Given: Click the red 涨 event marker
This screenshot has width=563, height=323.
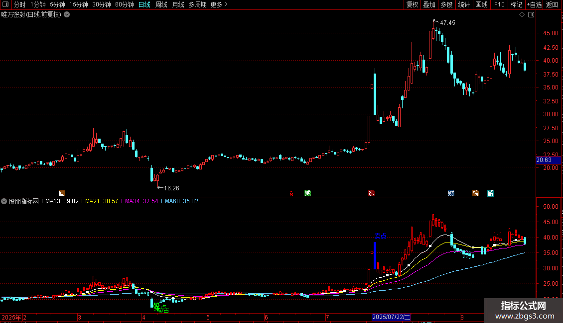Looking at the screenshot, I should coord(371,193).
